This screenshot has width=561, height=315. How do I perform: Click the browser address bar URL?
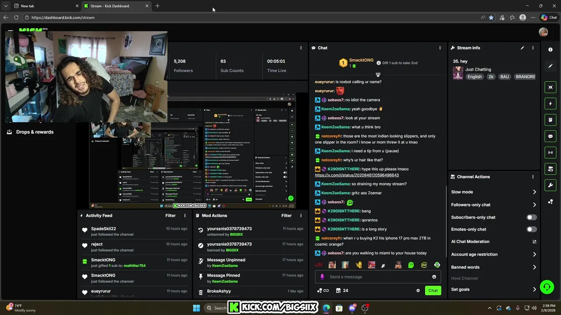(63, 17)
